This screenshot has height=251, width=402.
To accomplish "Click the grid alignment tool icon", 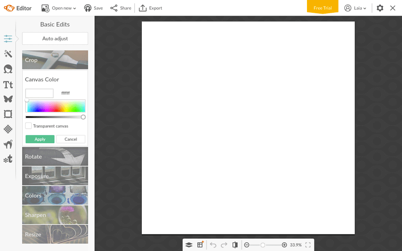I will coord(200,244).
